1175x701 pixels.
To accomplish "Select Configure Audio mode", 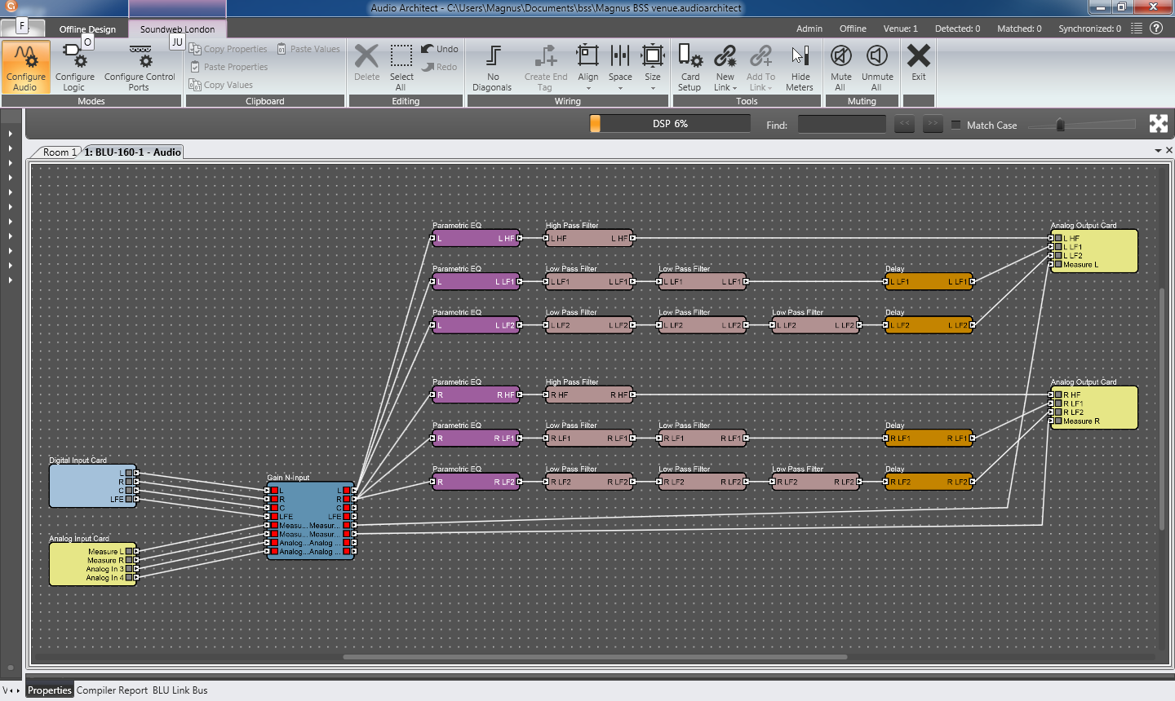I will click(x=25, y=68).
